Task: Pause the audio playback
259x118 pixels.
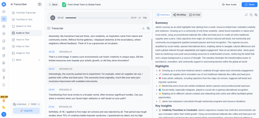Action: pos(53,18)
